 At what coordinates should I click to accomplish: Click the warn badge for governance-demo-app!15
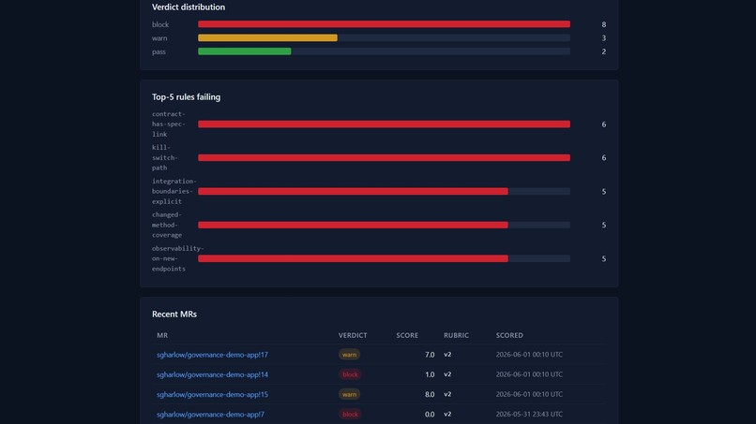click(349, 394)
